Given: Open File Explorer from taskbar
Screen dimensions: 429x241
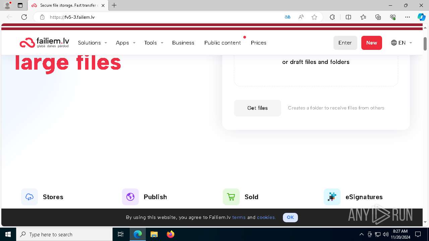Looking at the screenshot, I should point(154,234).
